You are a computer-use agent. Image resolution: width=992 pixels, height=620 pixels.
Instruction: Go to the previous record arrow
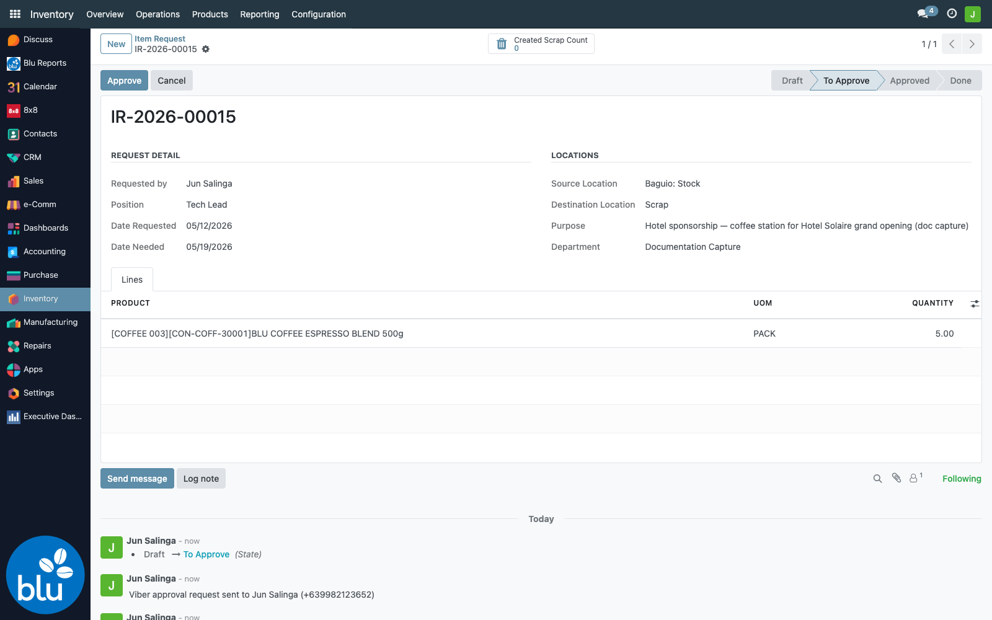(x=952, y=44)
